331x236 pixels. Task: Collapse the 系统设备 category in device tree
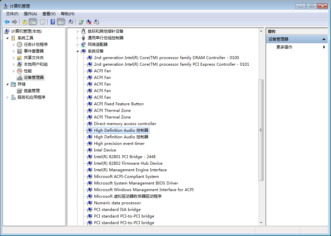[x=78, y=51]
